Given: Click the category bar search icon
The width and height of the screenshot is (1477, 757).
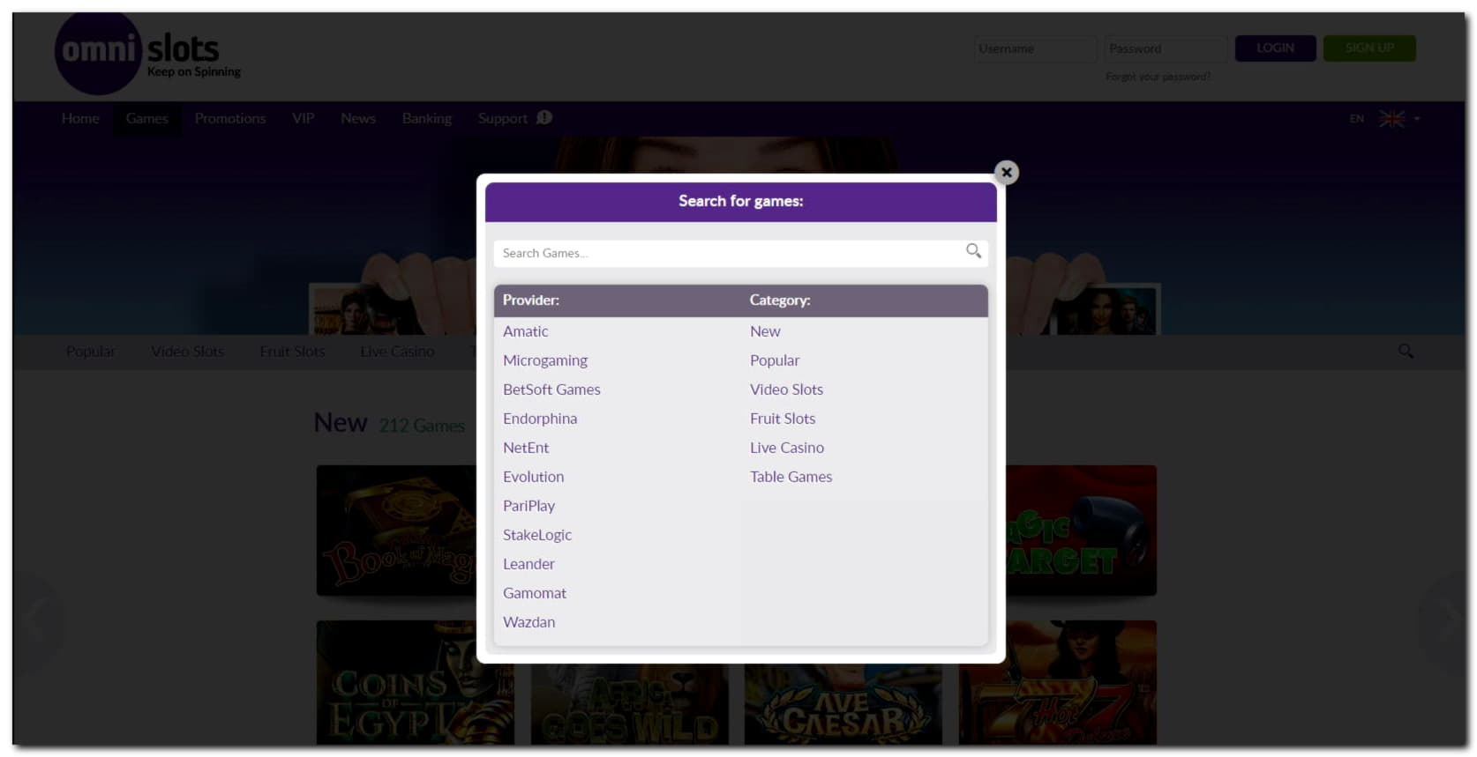Looking at the screenshot, I should 1406,351.
